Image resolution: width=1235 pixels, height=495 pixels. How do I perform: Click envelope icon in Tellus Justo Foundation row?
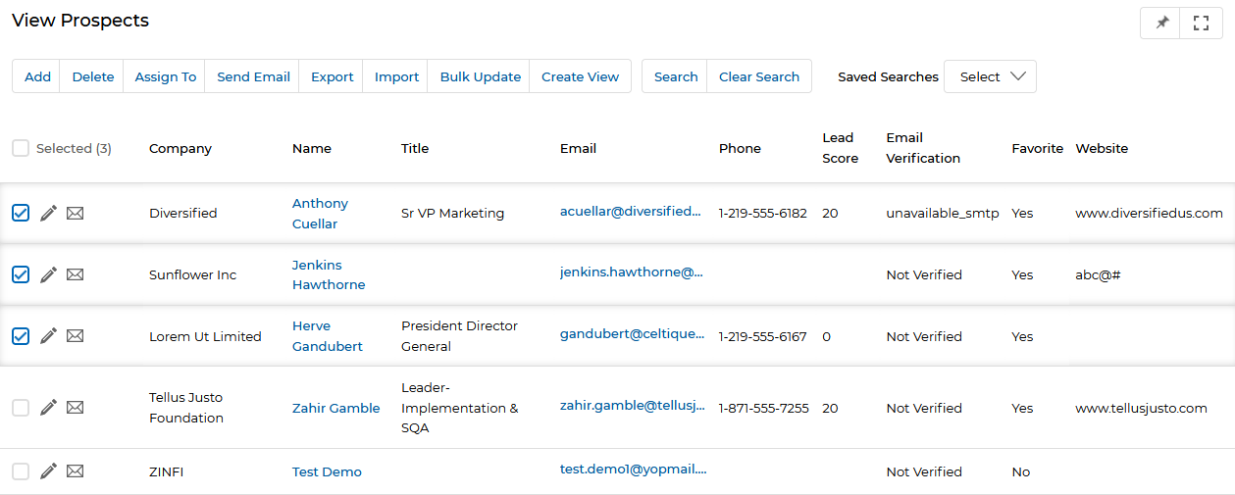[75, 408]
